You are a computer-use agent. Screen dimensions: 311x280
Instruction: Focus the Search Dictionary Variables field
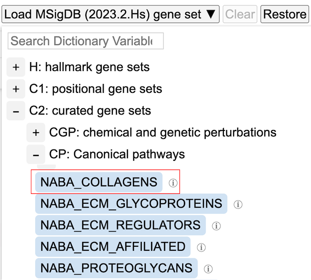86,41
